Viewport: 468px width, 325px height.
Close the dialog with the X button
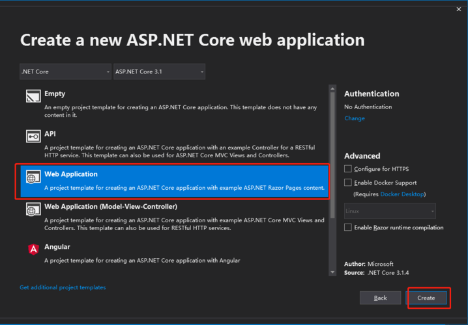point(459,9)
